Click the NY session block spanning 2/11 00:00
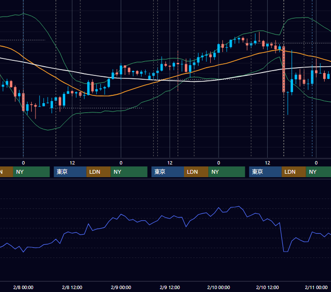Viewport: 331px width, 292px height. click(x=318, y=172)
